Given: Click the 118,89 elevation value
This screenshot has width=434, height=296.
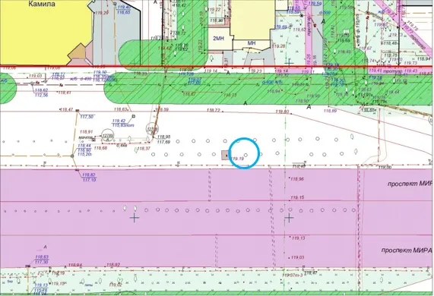Looking at the screenshot, I should point(330,111).
